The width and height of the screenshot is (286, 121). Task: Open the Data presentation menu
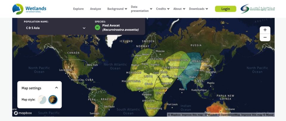tap(140, 9)
